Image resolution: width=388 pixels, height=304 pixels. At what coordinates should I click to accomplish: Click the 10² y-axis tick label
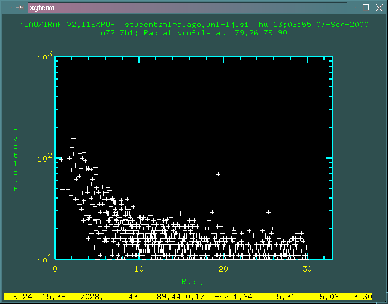(46, 158)
